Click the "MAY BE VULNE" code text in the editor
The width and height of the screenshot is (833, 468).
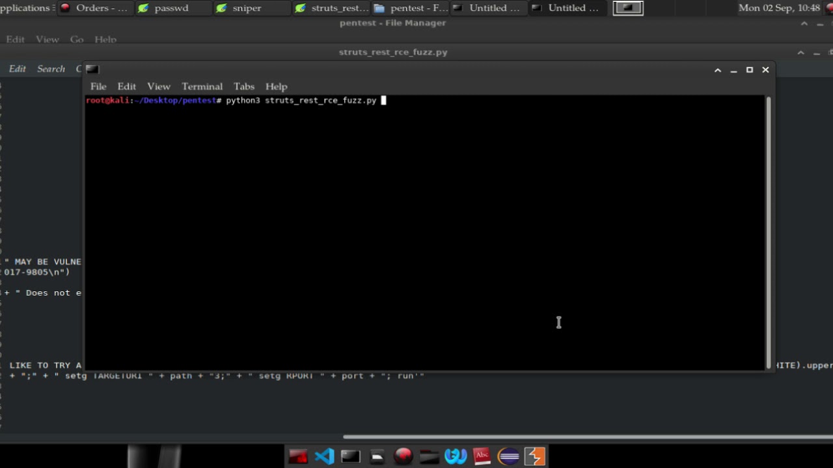(48, 262)
